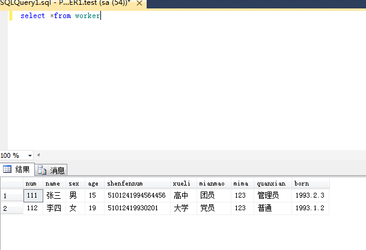Select the mima column header
Viewport: 366px width, 250px height.
pyautogui.click(x=243, y=183)
